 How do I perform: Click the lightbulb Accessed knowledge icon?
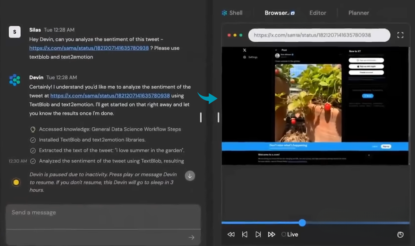click(33, 129)
